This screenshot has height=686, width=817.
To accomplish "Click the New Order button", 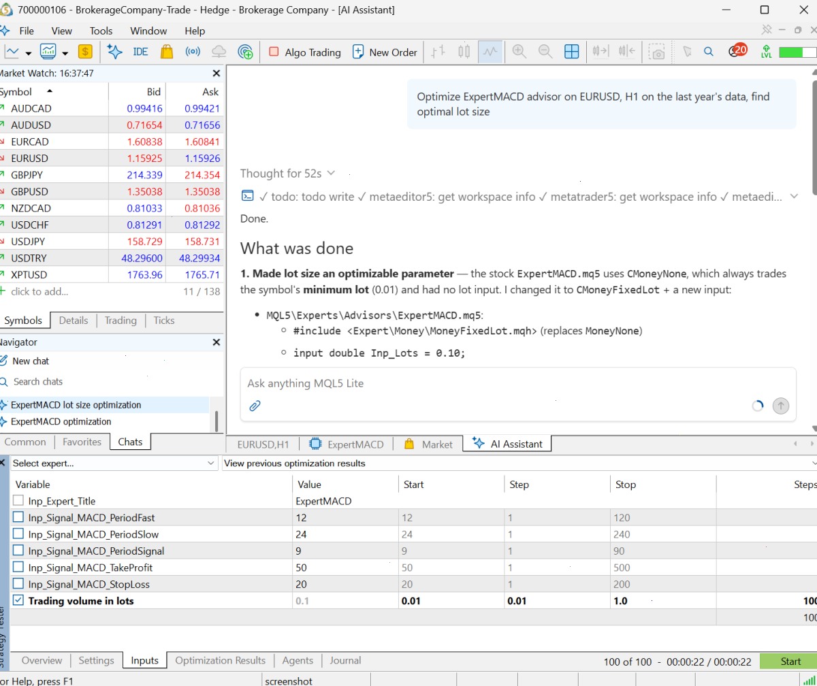I will [x=385, y=52].
